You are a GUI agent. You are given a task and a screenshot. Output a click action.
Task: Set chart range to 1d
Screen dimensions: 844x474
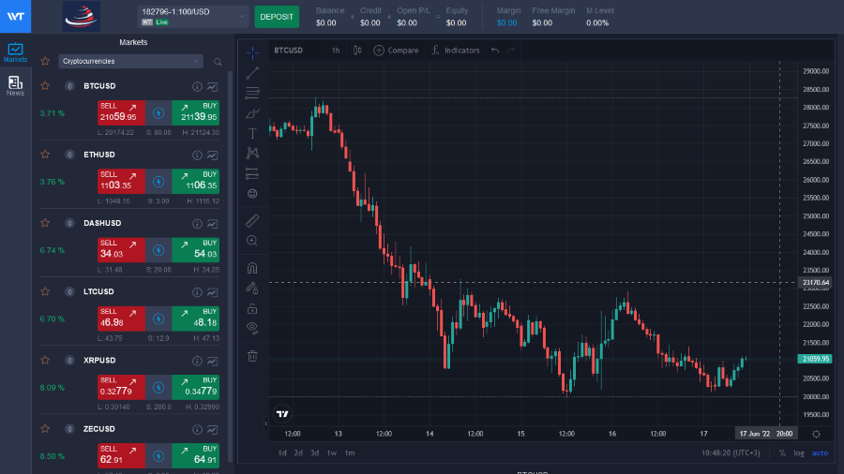pyautogui.click(x=282, y=453)
